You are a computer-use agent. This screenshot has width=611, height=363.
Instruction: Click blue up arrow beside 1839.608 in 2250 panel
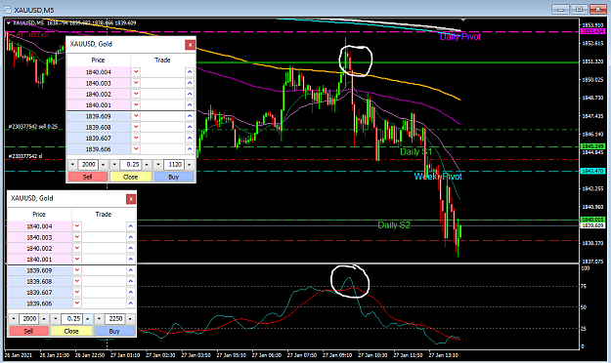131,281
